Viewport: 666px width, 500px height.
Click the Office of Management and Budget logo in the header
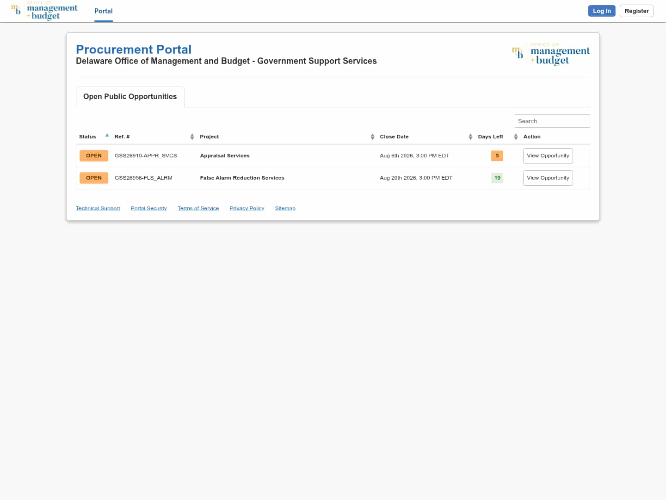point(44,11)
